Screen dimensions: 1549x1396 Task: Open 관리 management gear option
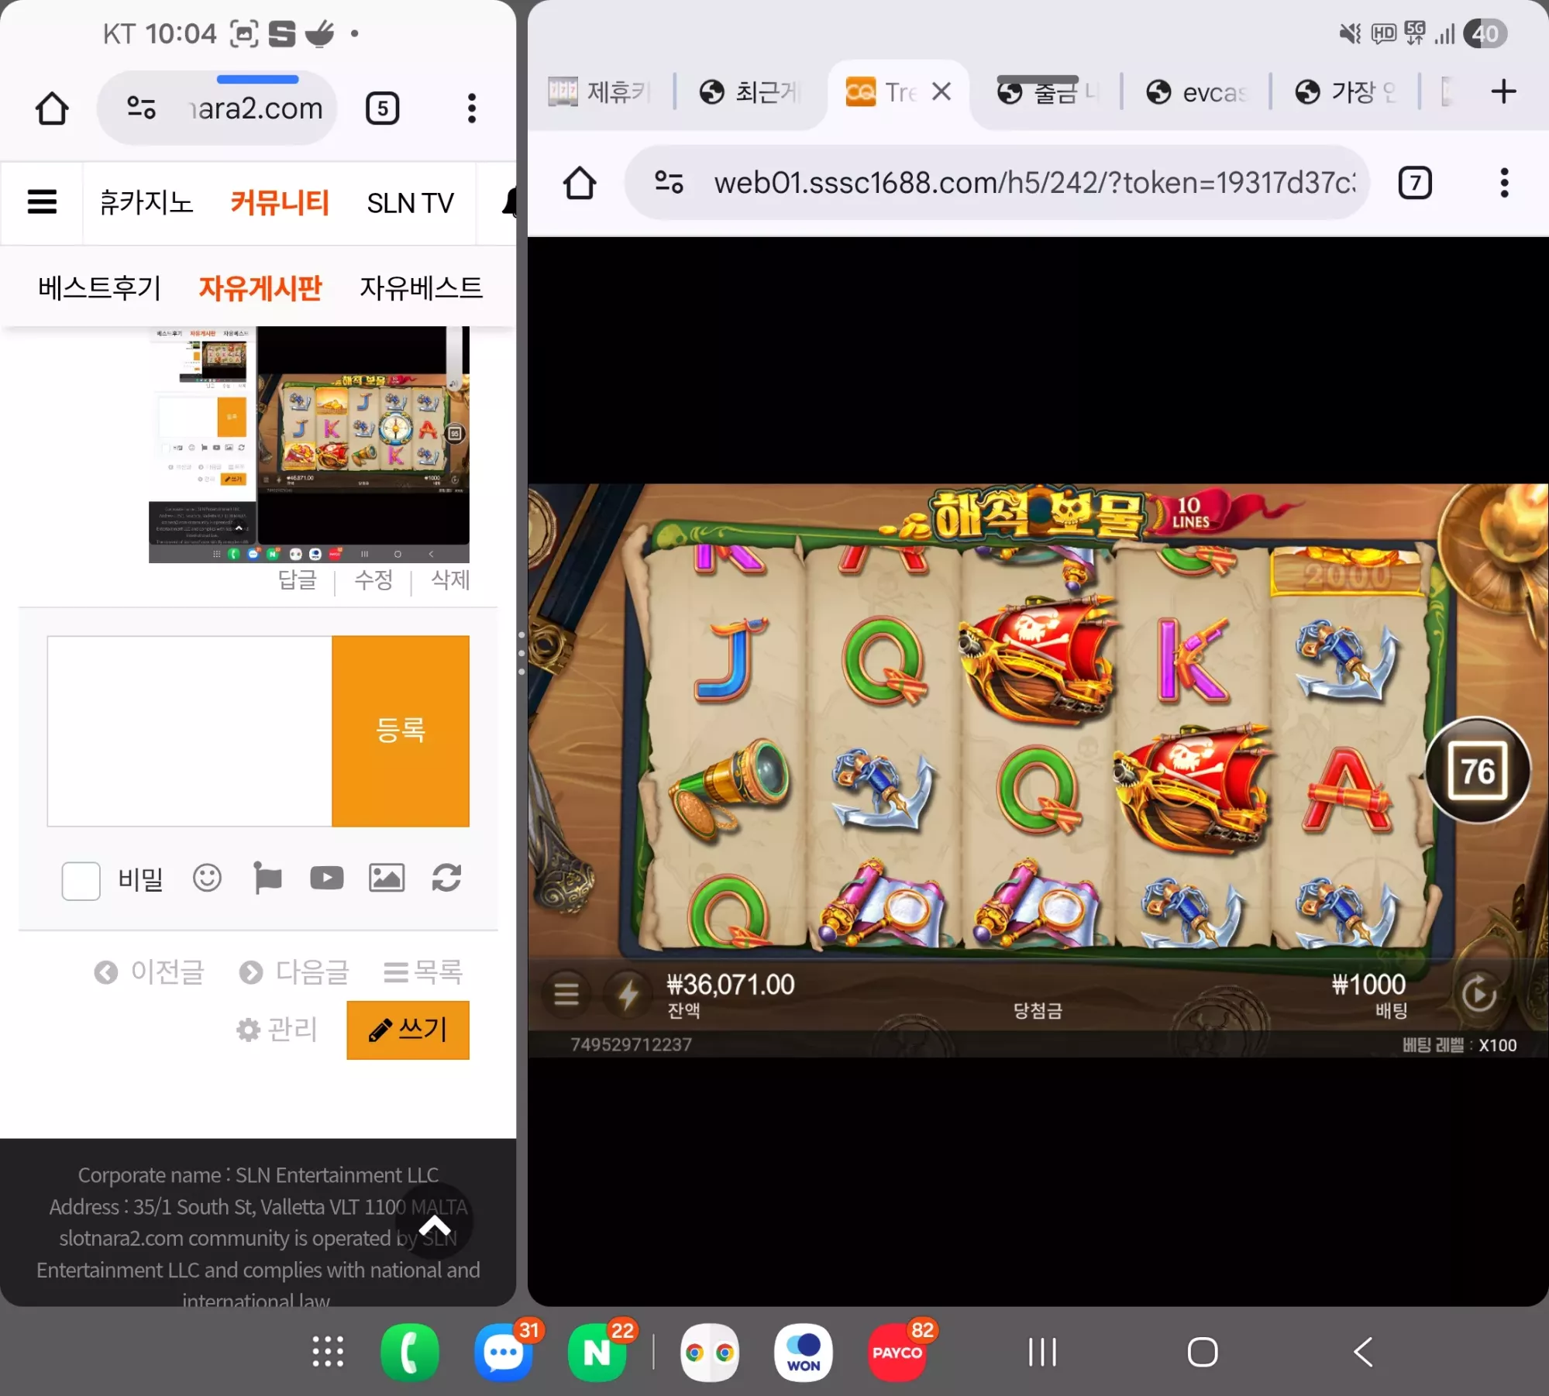(277, 1030)
